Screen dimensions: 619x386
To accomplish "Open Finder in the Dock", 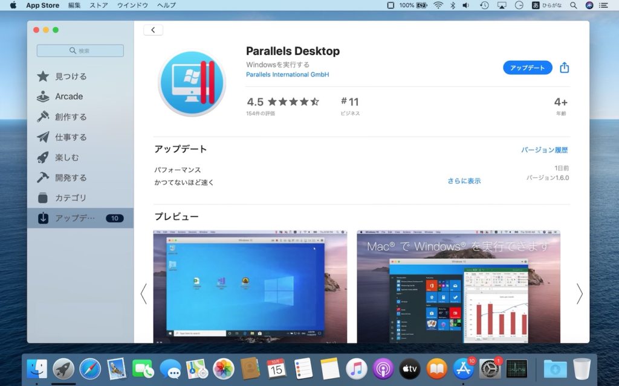I will (x=37, y=369).
